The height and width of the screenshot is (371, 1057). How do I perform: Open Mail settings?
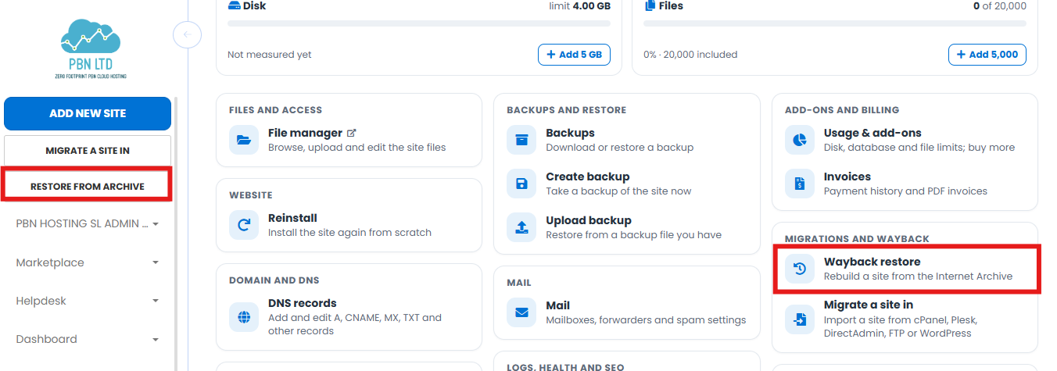[x=557, y=305]
